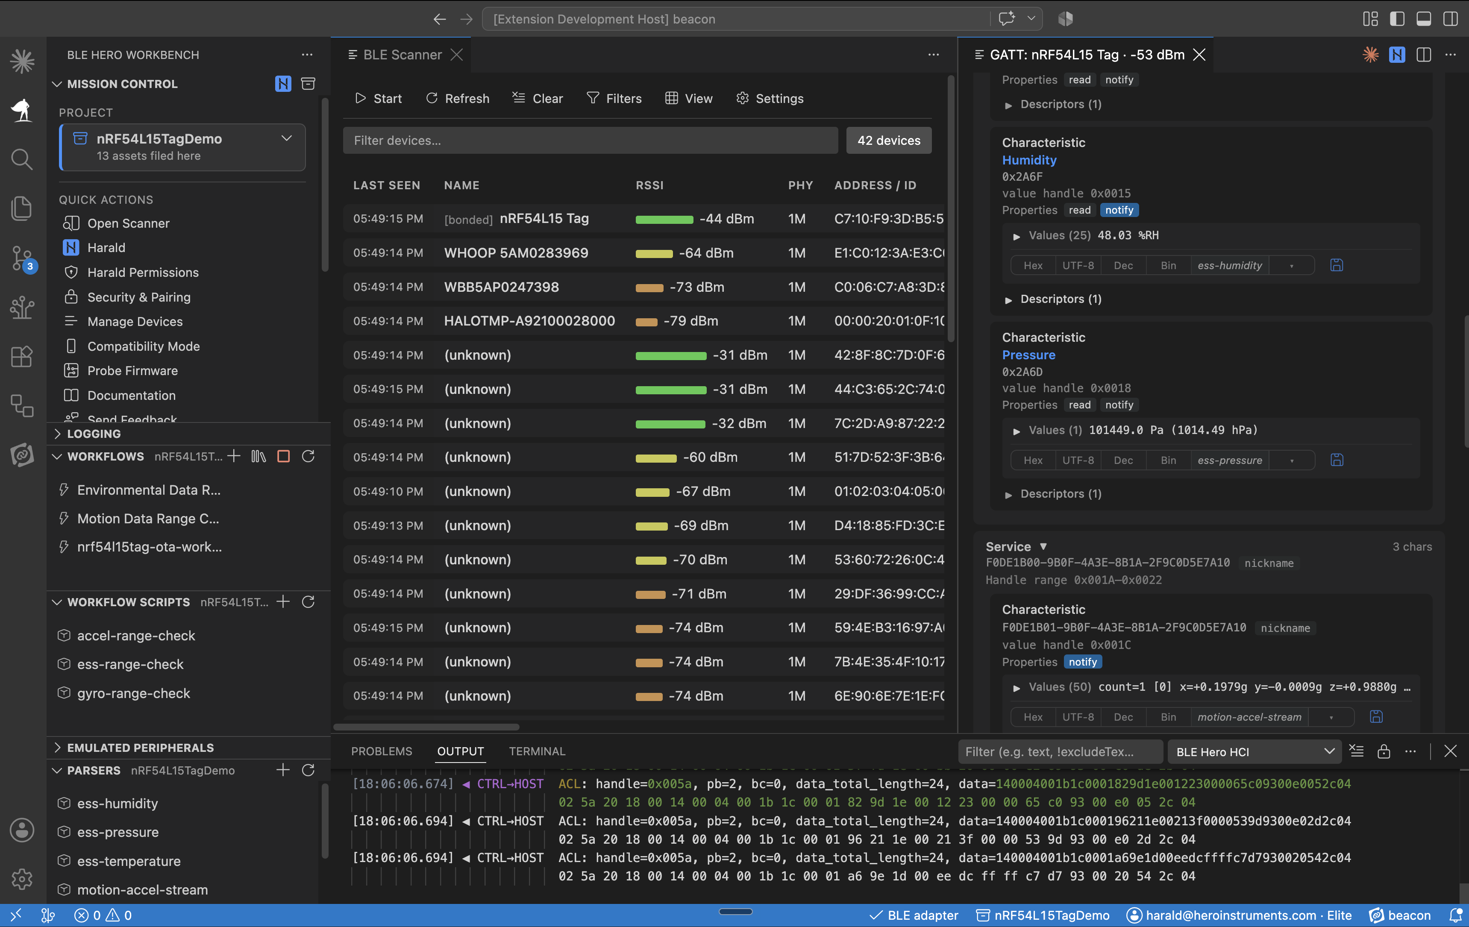Open the workflow library icon

tap(259, 456)
